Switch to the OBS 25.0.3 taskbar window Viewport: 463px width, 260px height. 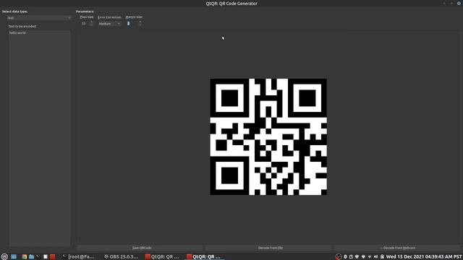tap(121, 257)
